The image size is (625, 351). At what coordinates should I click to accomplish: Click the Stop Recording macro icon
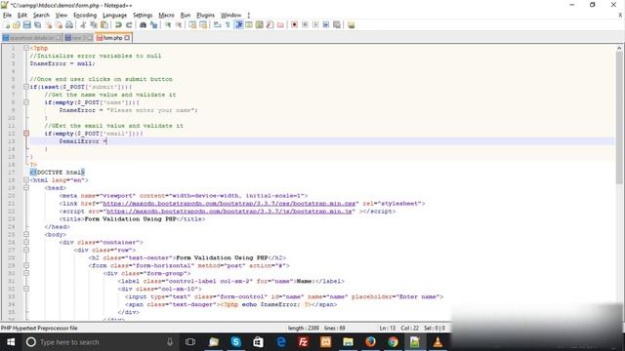point(305,24)
